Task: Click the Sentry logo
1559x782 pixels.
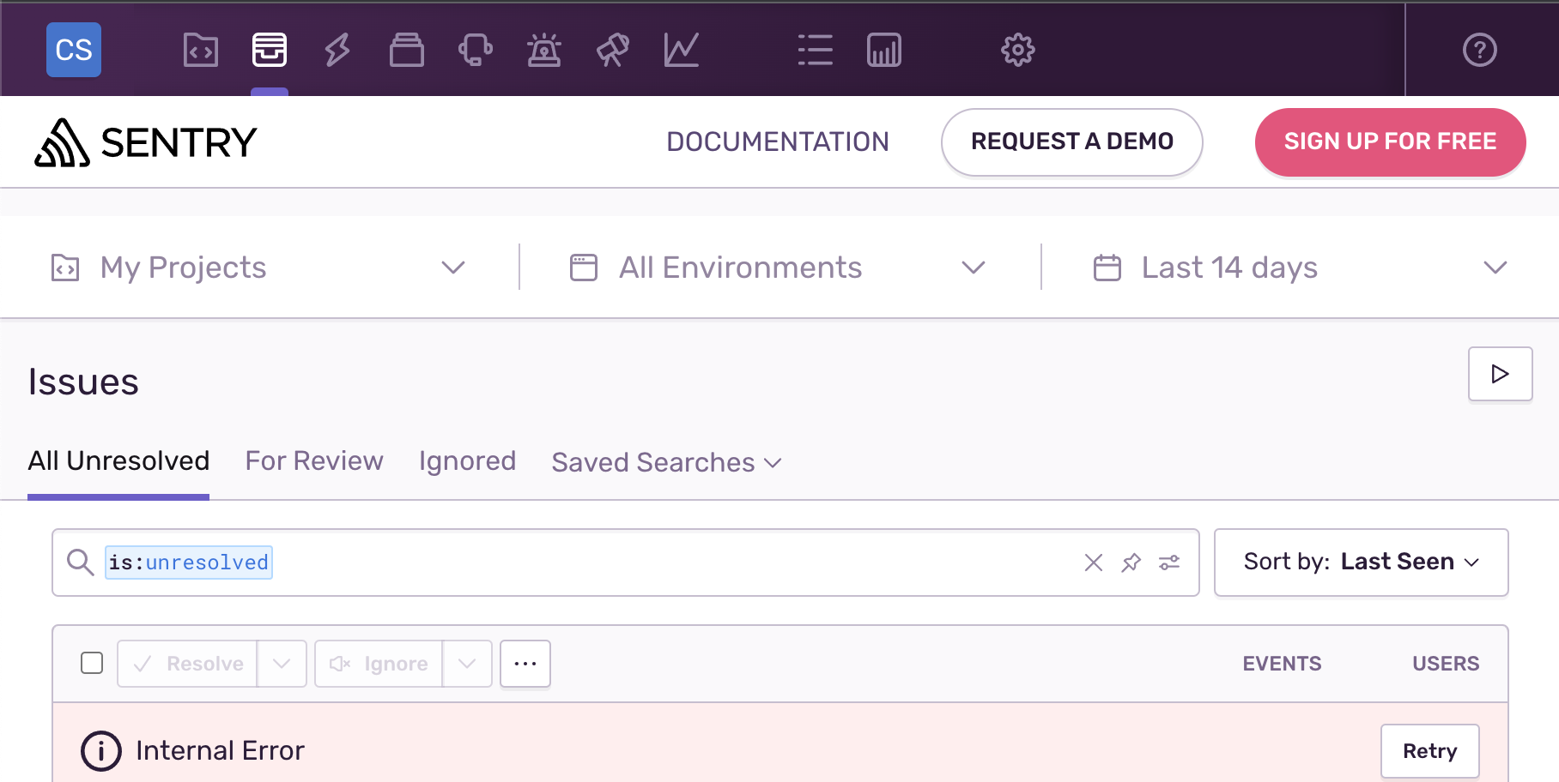Action: (146, 142)
